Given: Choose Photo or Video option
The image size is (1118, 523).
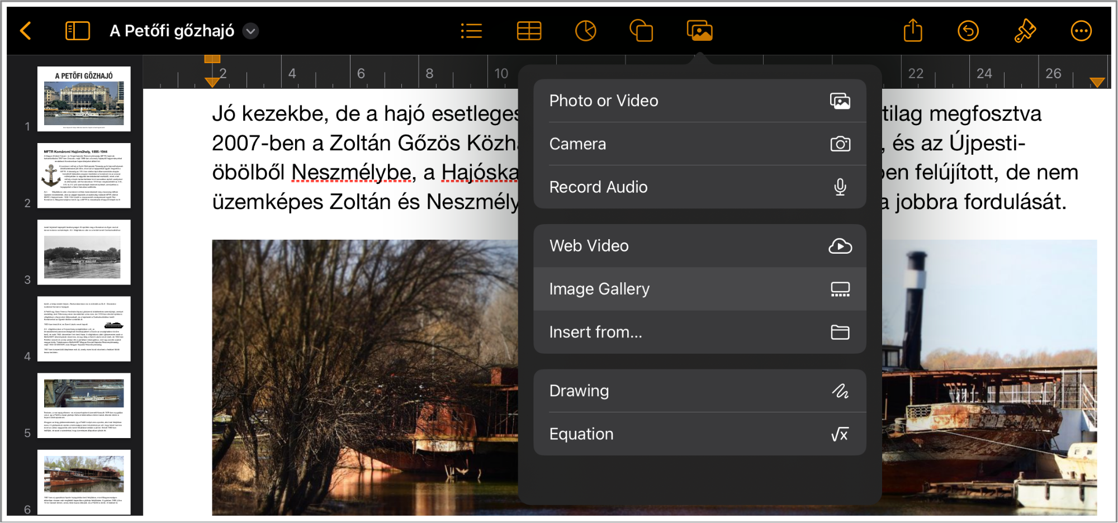Looking at the screenshot, I should (x=700, y=101).
